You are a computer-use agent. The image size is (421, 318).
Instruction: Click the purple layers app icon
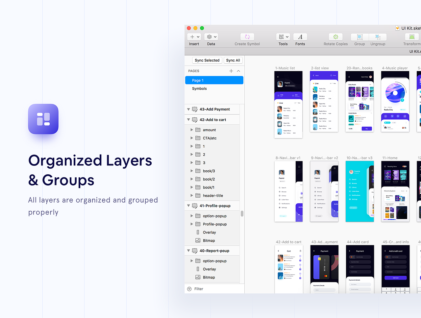43,119
